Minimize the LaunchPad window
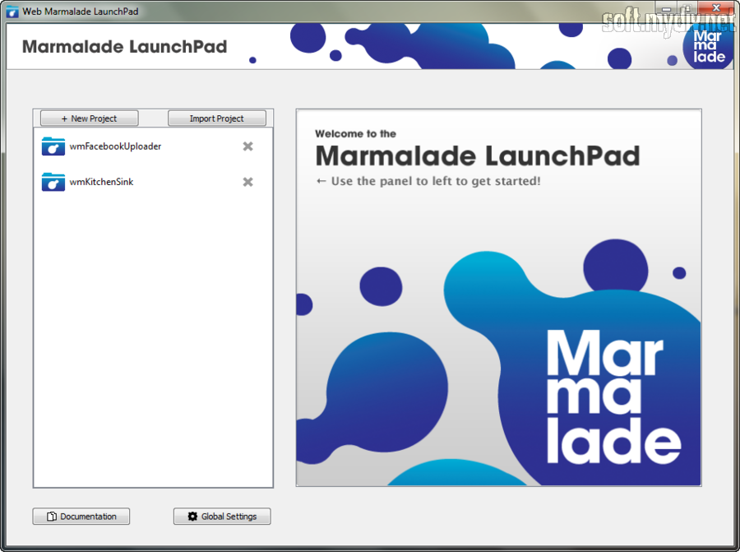This screenshot has height=552, width=740. (666, 7)
